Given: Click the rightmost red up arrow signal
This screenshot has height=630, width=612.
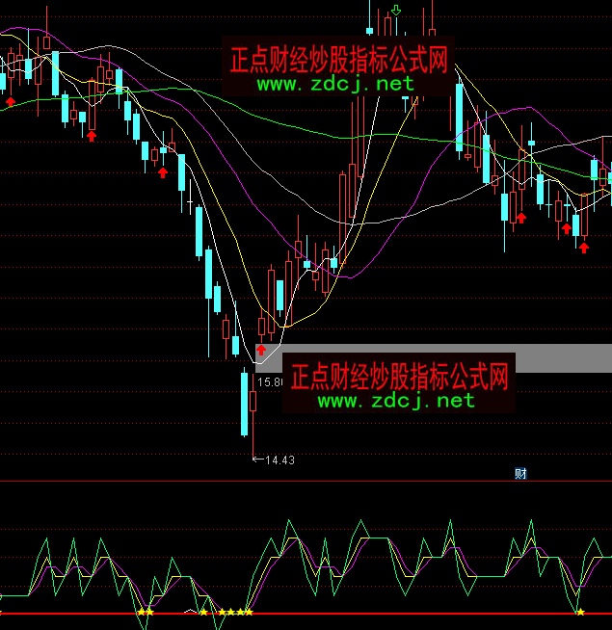Looking at the screenshot, I should (x=583, y=248).
